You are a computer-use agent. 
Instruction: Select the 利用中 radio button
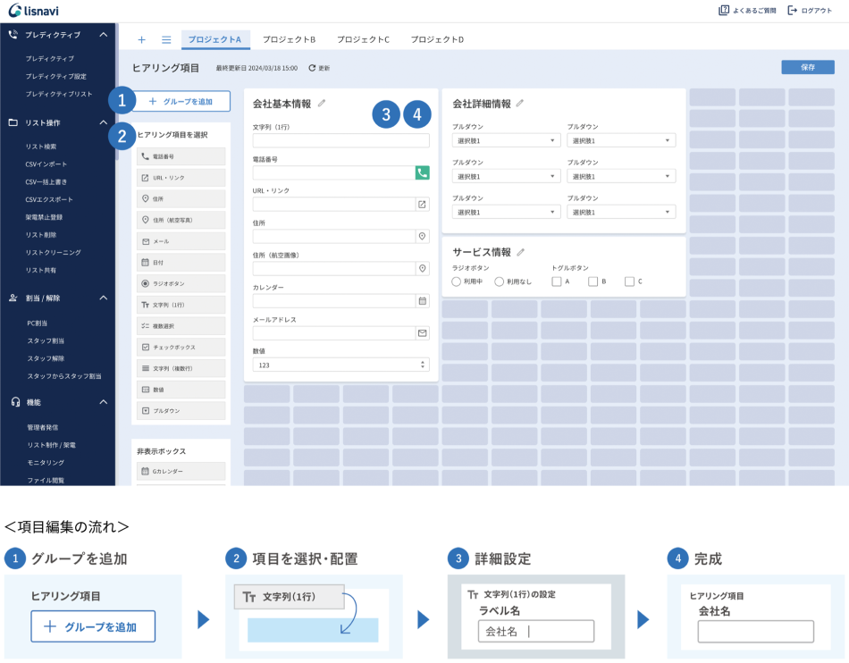(x=457, y=281)
